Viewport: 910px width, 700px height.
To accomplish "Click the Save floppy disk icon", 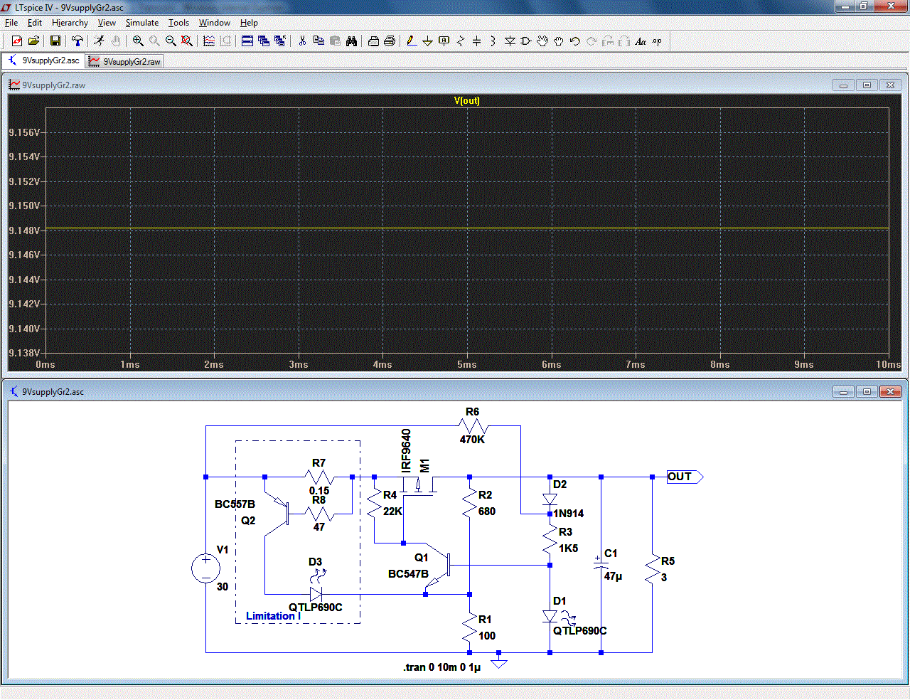I will pos(55,41).
